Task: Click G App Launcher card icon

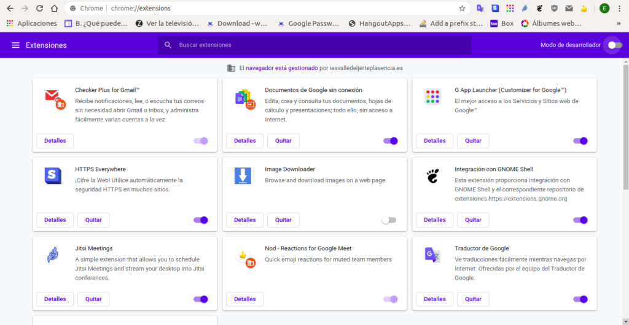Action: point(432,97)
